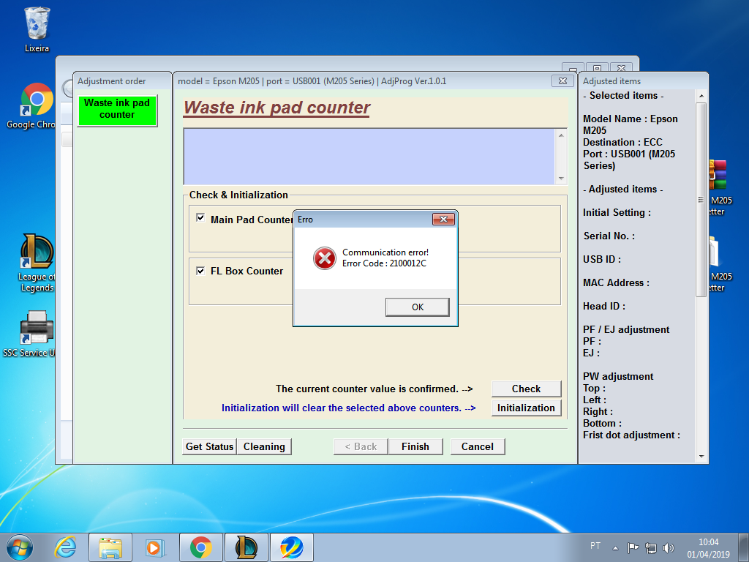
Task: Click the Check button
Action: coord(526,389)
